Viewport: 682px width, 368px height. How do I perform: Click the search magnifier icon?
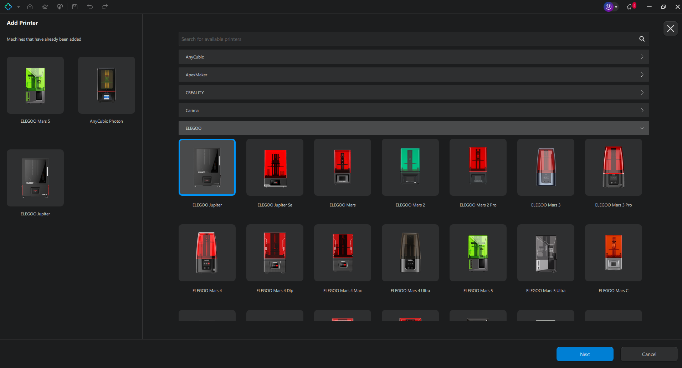click(642, 39)
